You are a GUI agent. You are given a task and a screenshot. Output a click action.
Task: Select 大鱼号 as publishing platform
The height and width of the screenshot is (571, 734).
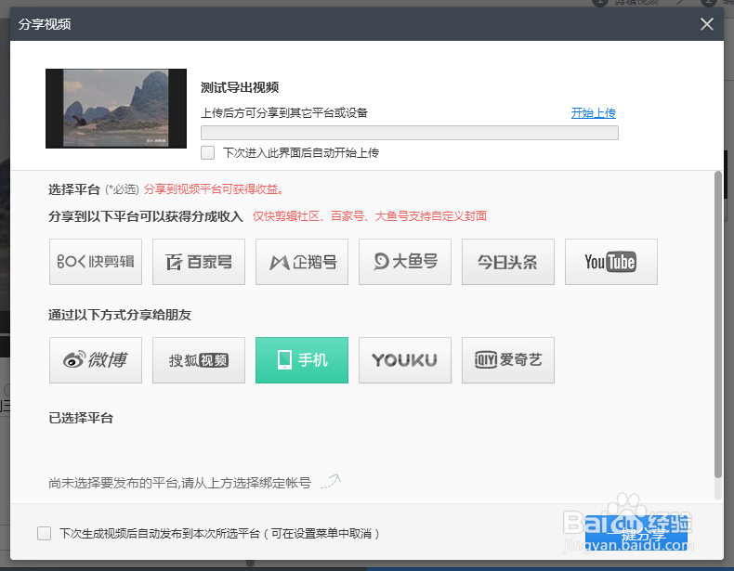click(405, 262)
